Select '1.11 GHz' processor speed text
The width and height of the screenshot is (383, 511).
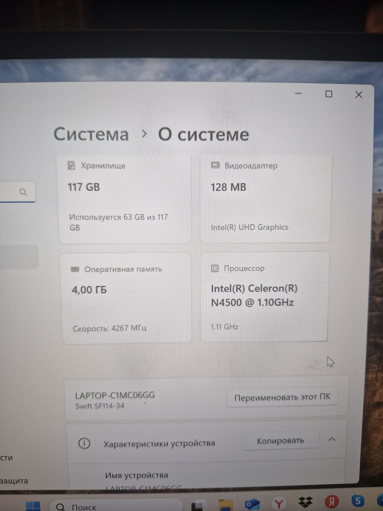point(224,327)
